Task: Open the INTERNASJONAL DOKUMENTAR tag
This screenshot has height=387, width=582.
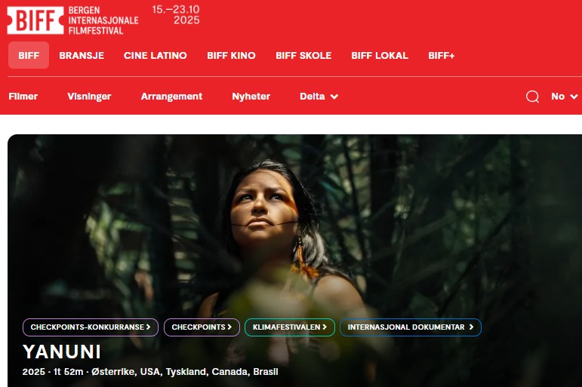Action: pos(411,327)
